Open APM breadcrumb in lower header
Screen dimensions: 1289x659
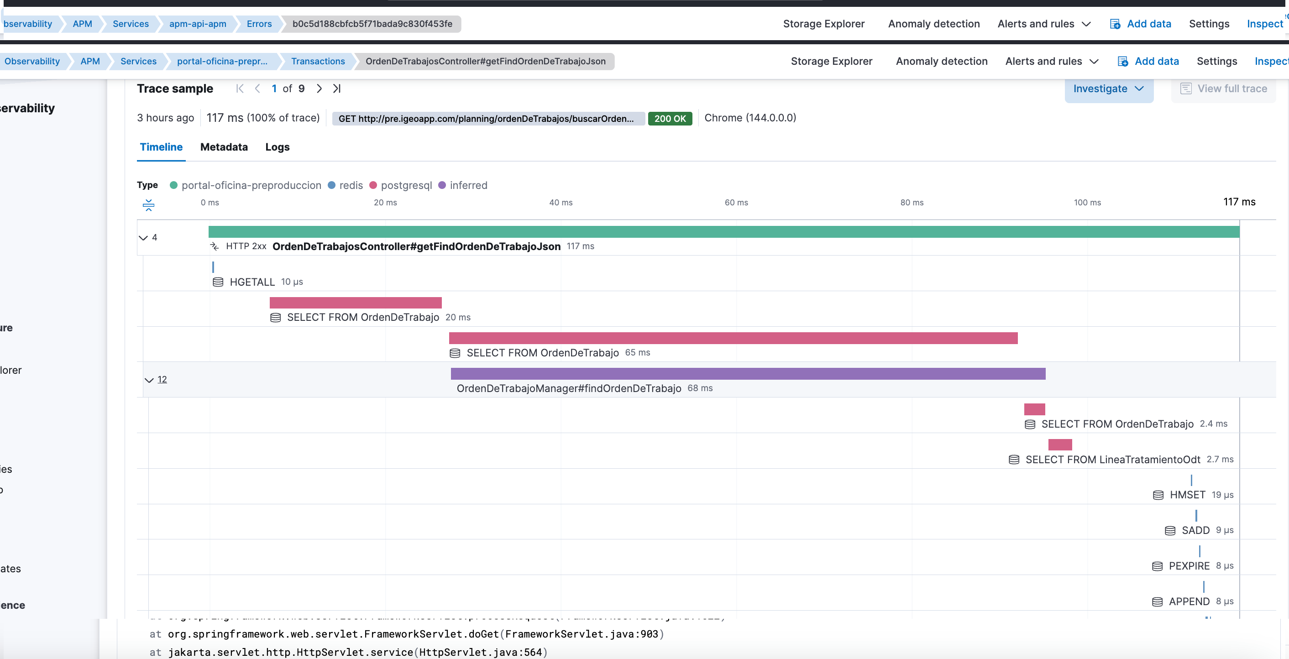point(90,62)
